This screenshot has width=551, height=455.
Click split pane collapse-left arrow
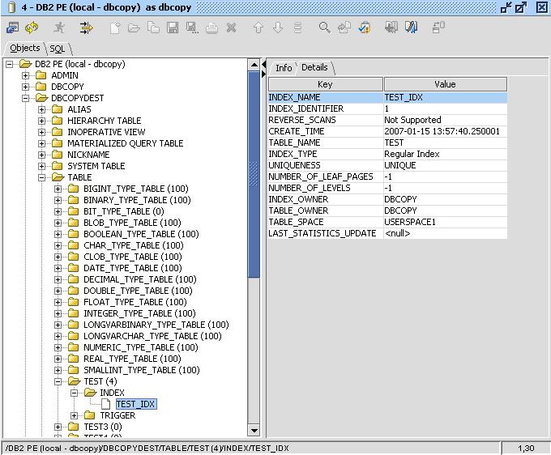click(x=263, y=64)
